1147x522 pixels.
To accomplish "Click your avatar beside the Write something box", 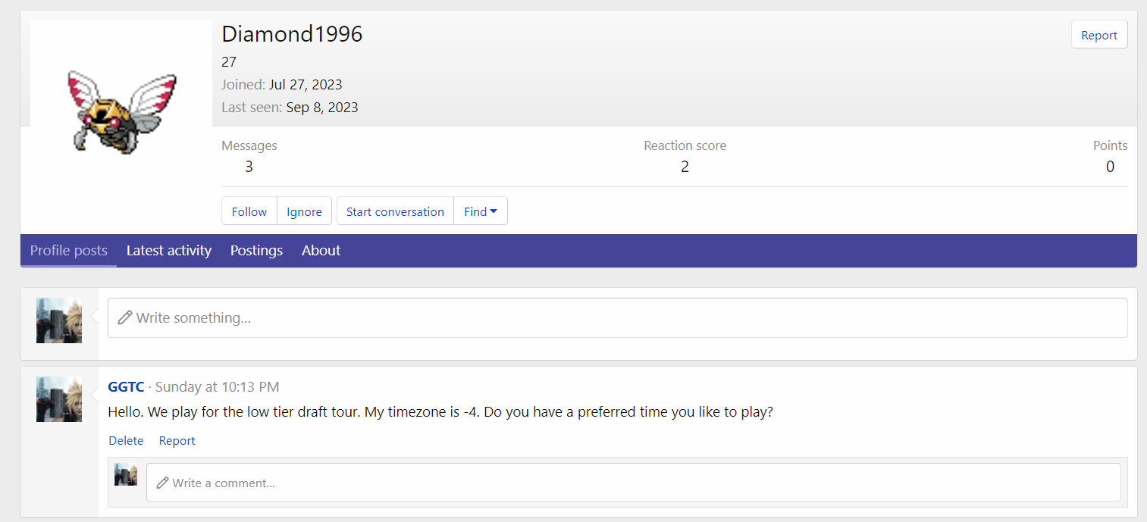I will [59, 320].
